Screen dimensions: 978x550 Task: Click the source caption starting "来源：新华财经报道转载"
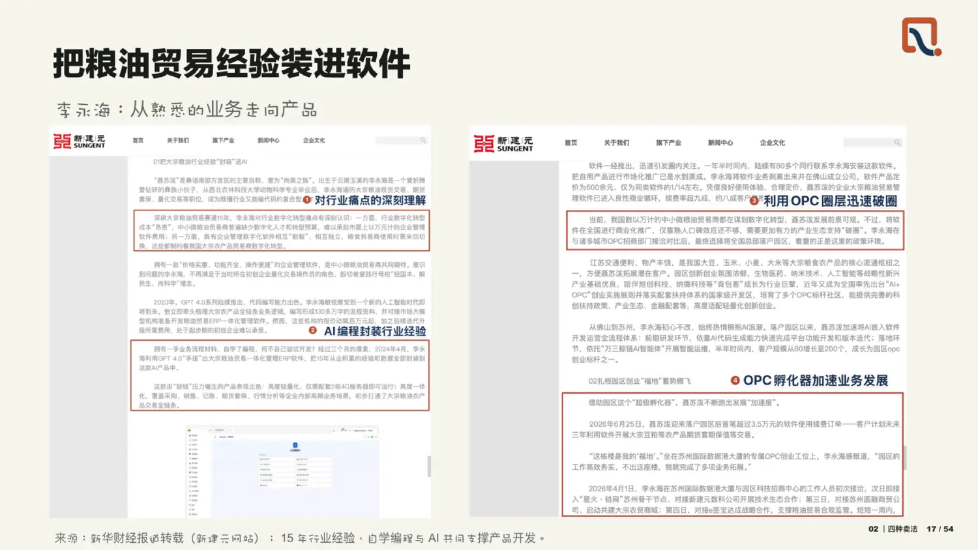click(x=299, y=538)
